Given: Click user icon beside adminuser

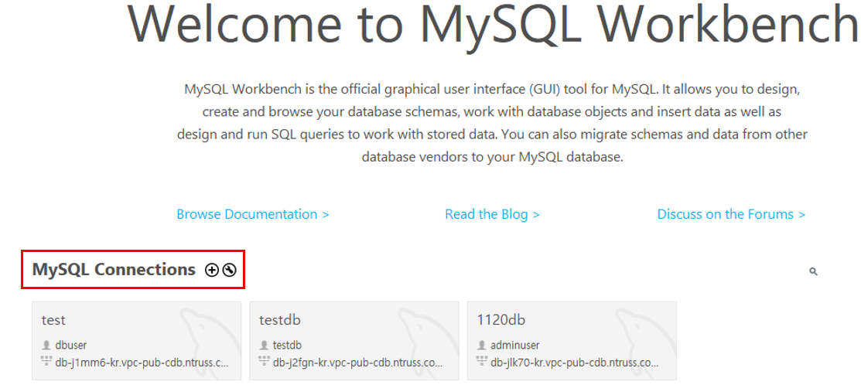Looking at the screenshot, I should click(482, 345).
